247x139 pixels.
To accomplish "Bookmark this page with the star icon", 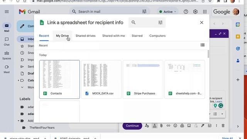I will (210, 1).
